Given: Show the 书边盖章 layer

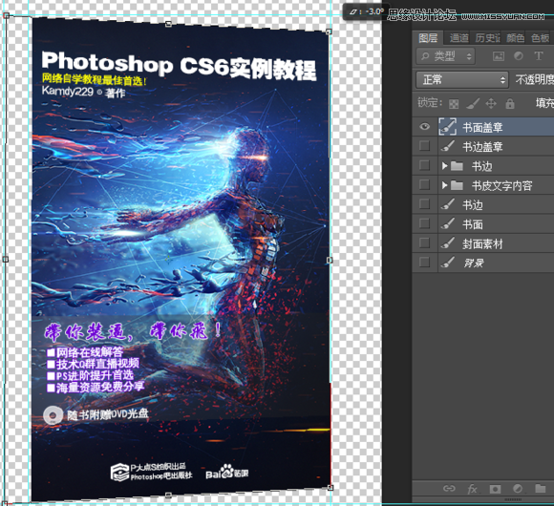Looking at the screenshot, I should [424, 146].
